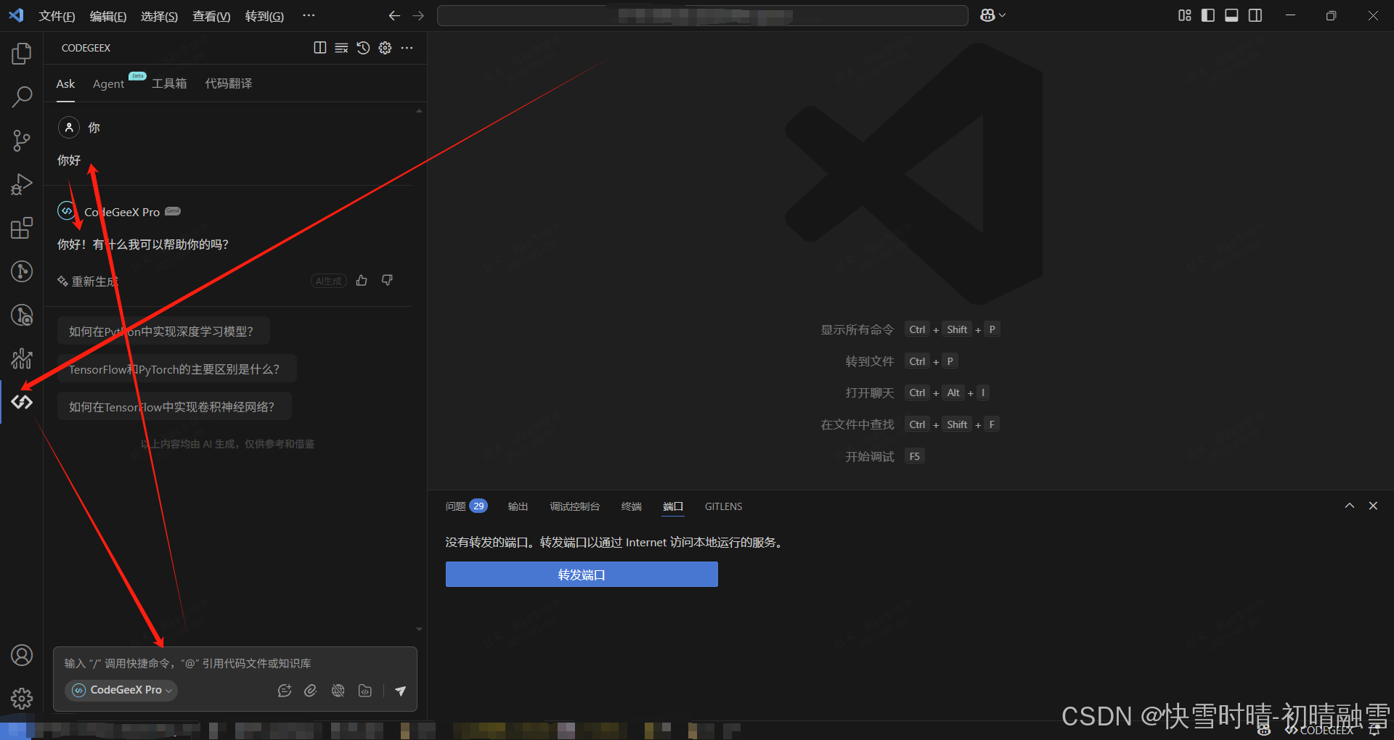This screenshot has width=1394, height=740.
Task: Go back with the left arrow
Action: [x=394, y=15]
